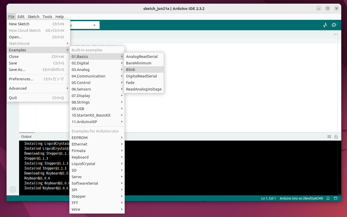
Task: Expand the 04.Communication examples submenu
Action: coord(88,76)
